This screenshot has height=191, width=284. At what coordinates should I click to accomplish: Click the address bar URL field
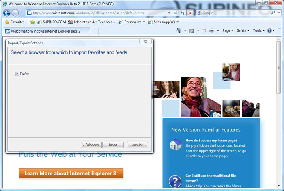pyautogui.click(x=97, y=13)
